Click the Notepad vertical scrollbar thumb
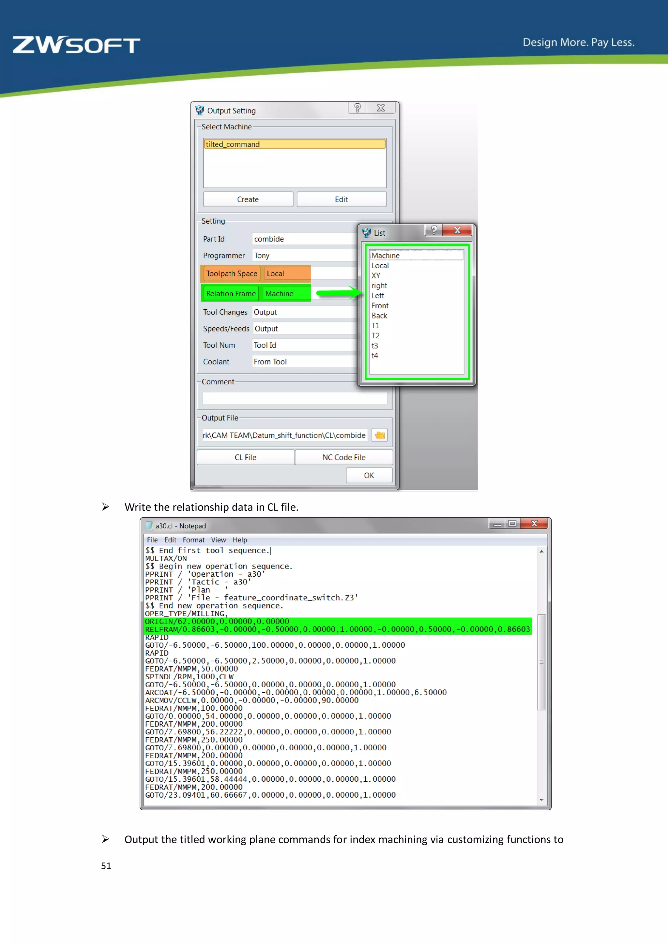 tap(542, 662)
